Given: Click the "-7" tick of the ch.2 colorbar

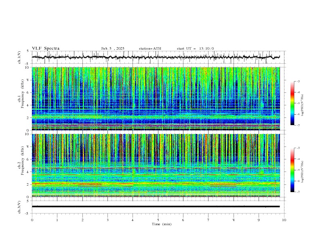Looking at the screenshot, I should 298,192.
